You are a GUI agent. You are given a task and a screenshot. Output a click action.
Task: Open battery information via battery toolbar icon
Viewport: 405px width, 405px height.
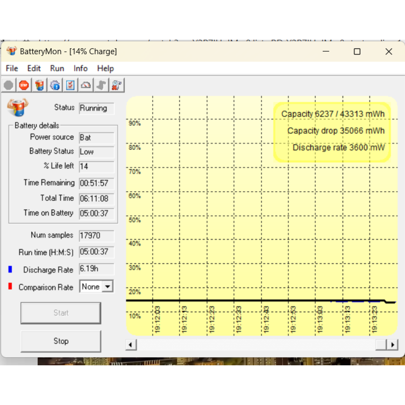click(39, 85)
